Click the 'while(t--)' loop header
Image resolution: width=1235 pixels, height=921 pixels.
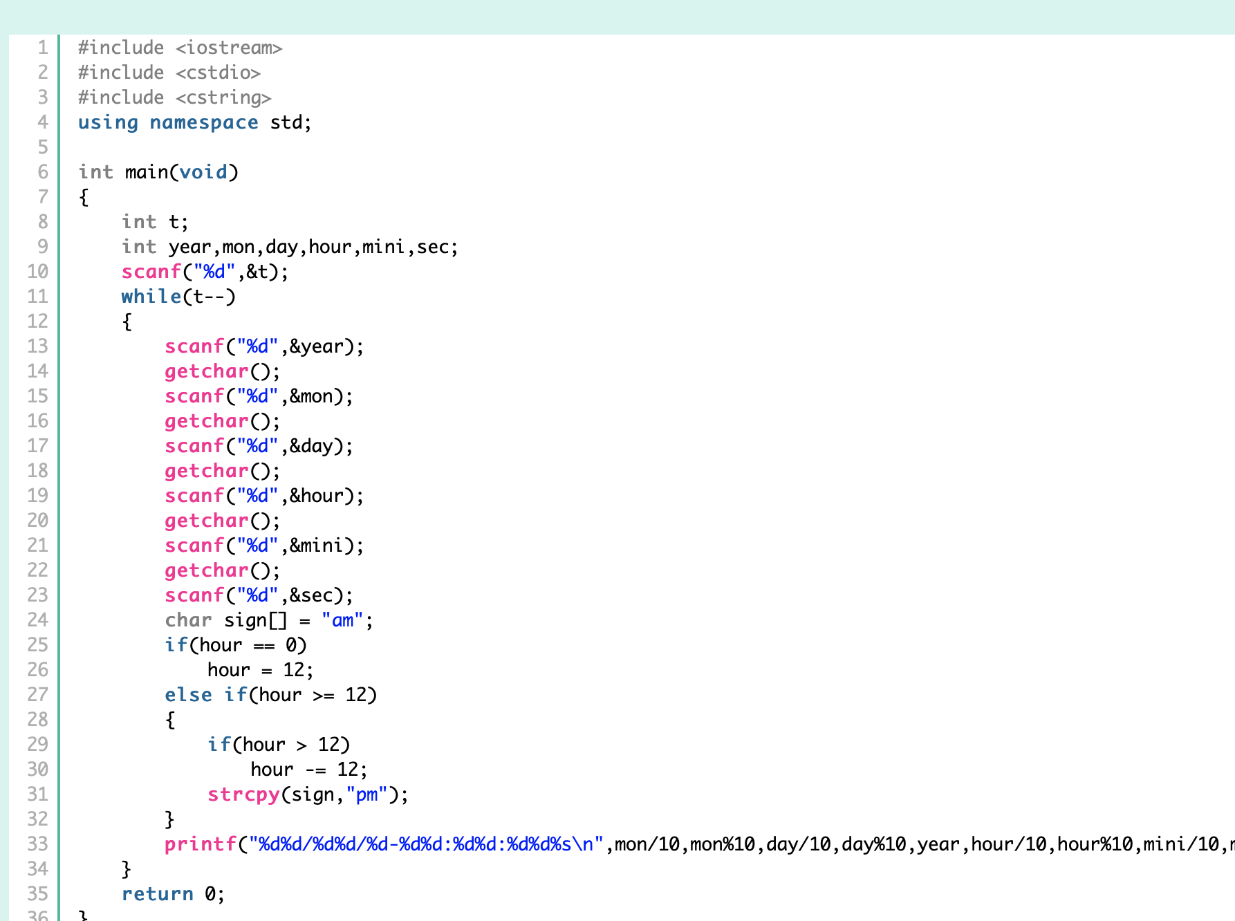pyautogui.click(x=179, y=297)
